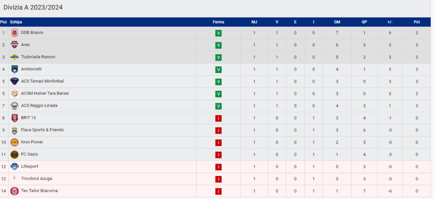The height and width of the screenshot is (199, 435).
Task: Click the vertical scrollbar on the right
Action: click(x=433, y=99)
